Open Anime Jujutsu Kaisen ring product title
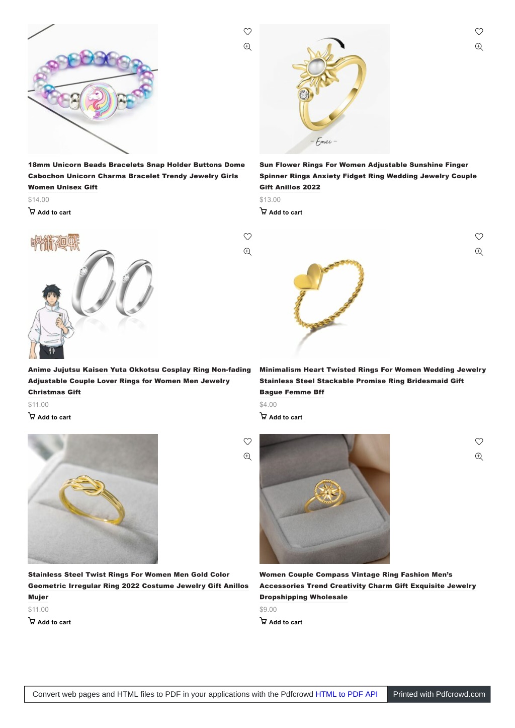 click(x=139, y=381)
